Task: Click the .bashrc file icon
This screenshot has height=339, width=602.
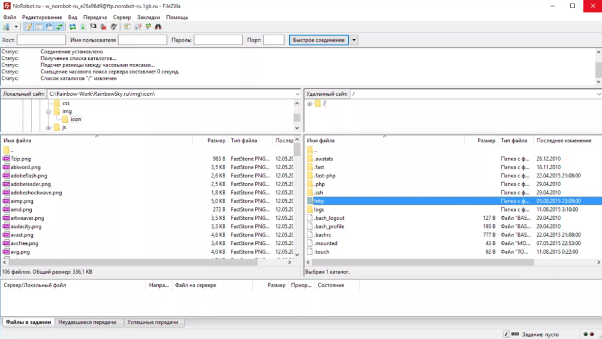Action: [310, 234]
